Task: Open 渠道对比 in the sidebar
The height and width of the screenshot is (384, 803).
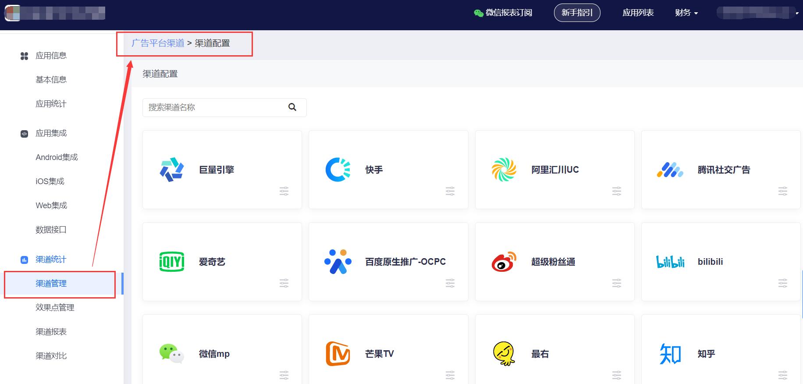Action: tap(51, 356)
